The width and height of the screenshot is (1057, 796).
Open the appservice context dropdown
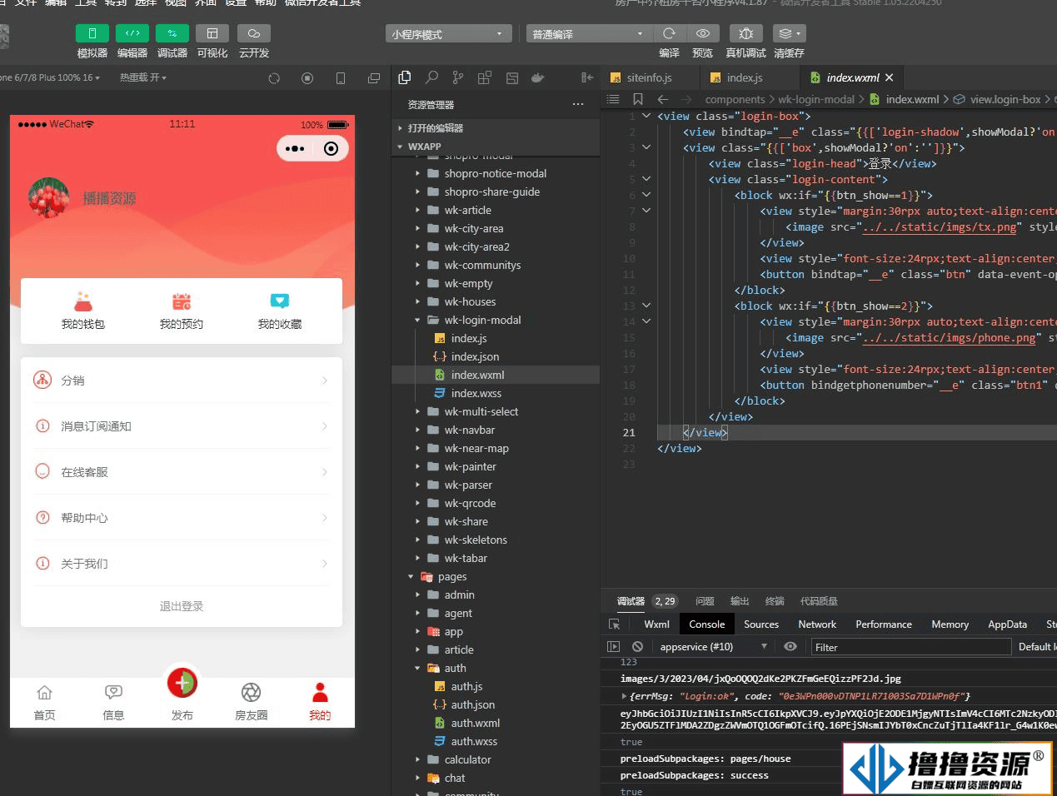[x=713, y=646]
